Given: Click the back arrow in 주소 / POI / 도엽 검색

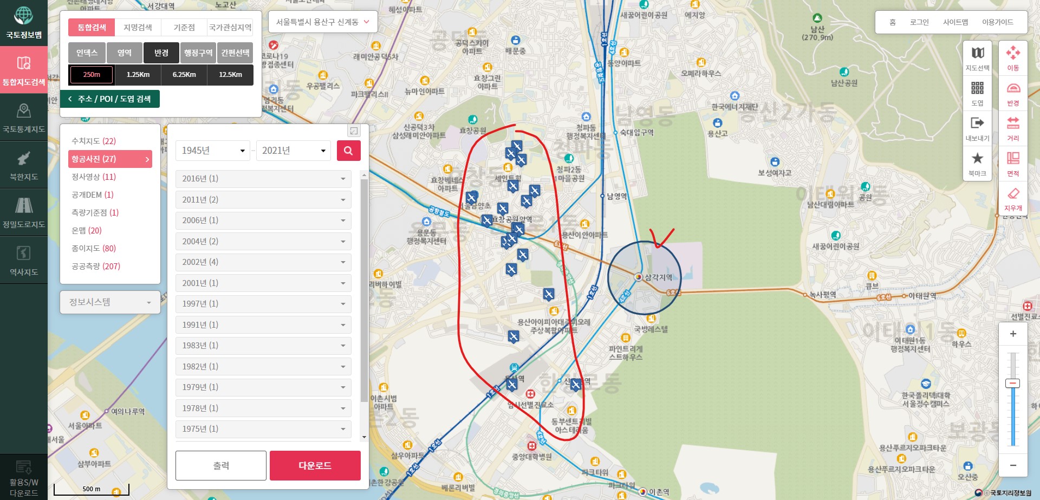Looking at the screenshot, I should click(x=70, y=99).
